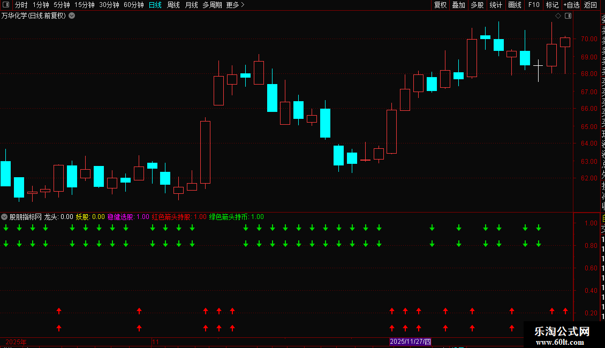Image resolution: width=605 pixels, height=348 pixels.
Task: Click the 红色箭头持股: 1.00 label
Action: click(x=179, y=217)
